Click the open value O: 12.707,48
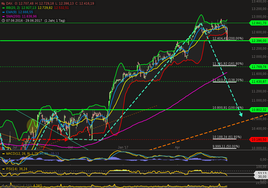The image size is (268, 188). (24, 3)
